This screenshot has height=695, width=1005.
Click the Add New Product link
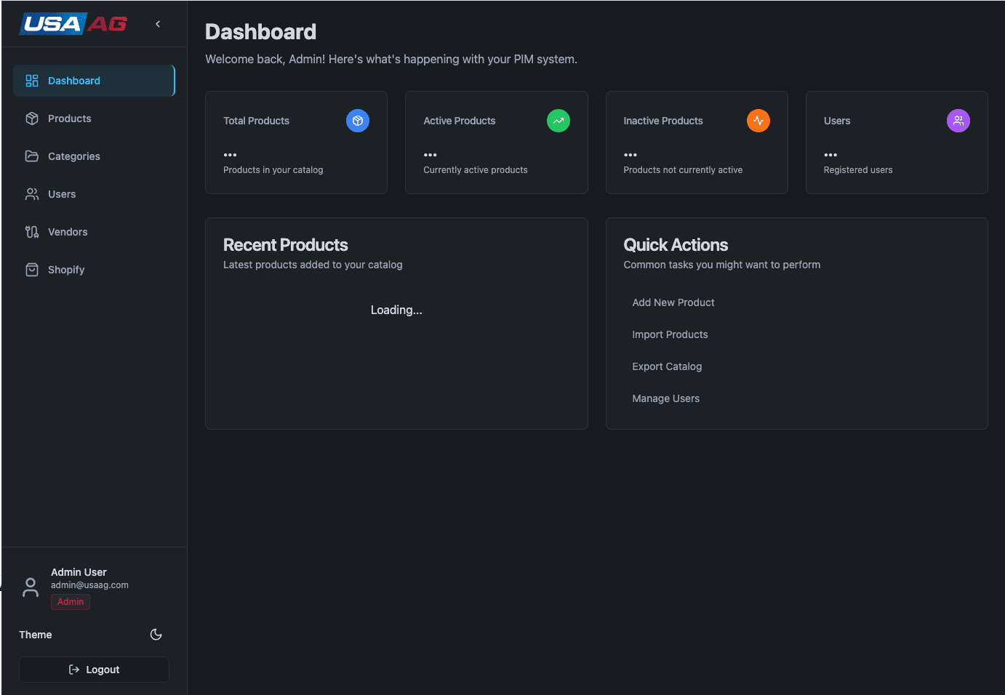click(673, 302)
